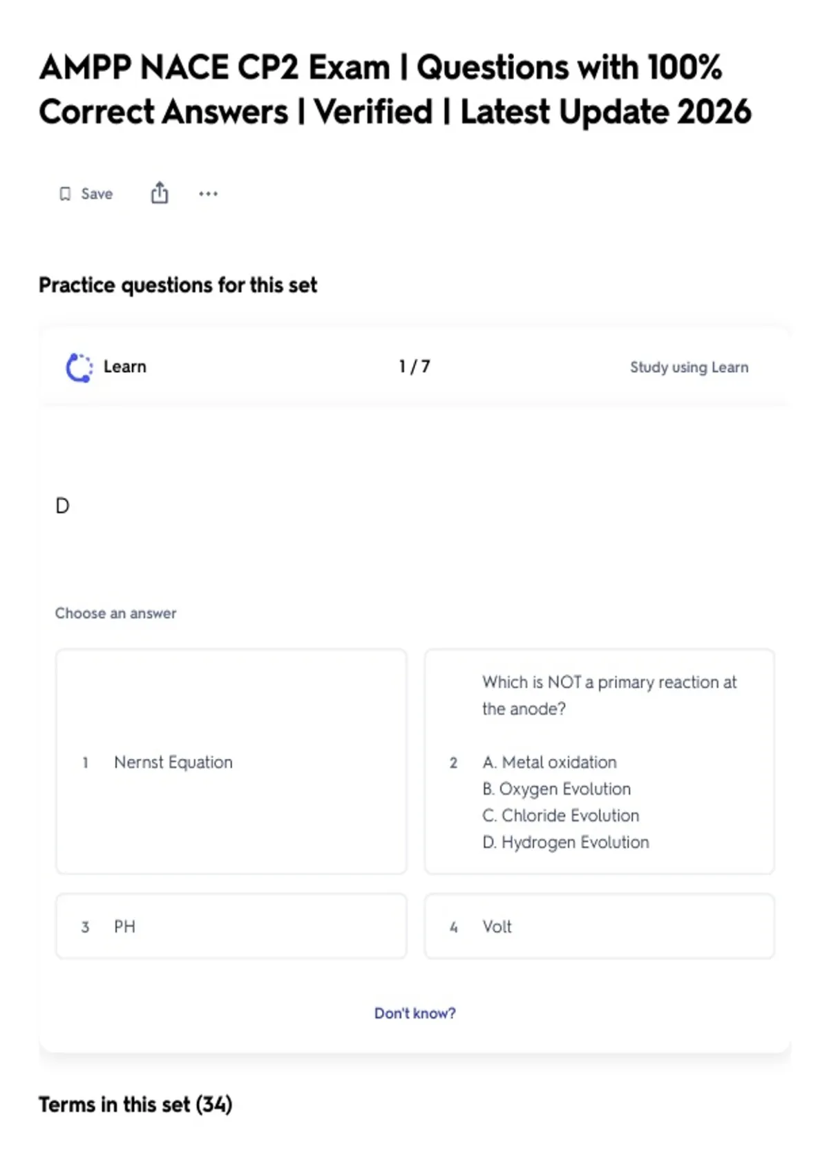
Task: Click the Don't know? link
Action: point(415,1013)
